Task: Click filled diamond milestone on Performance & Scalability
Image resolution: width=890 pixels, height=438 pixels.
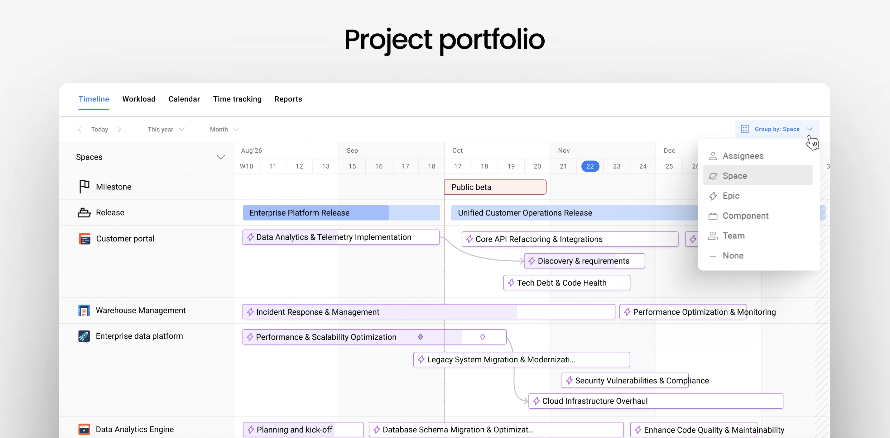Action: tap(421, 337)
